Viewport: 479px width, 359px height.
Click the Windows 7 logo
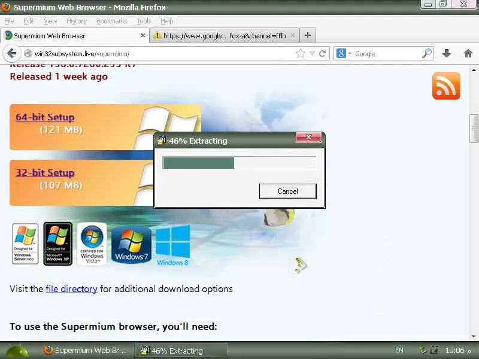[131, 245]
